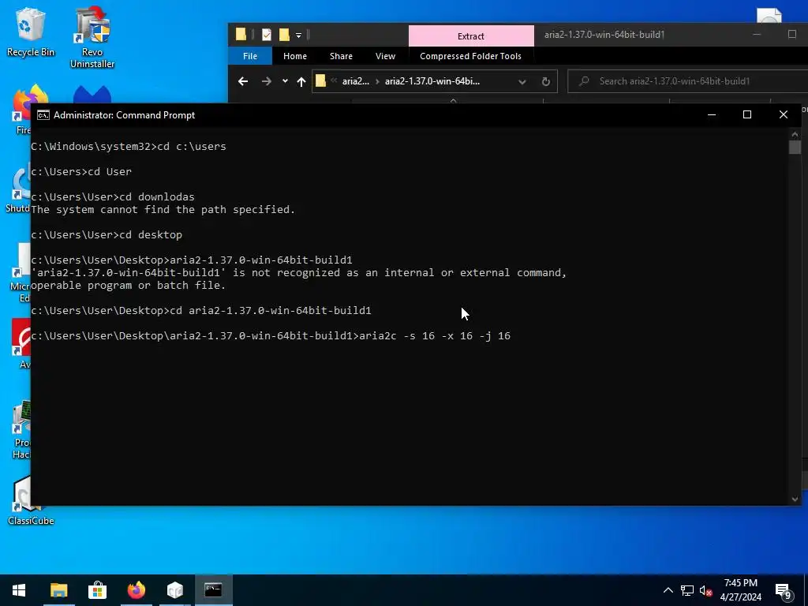The width and height of the screenshot is (808, 606).
Task: Expand address bar history dropdown
Action: coord(522,81)
